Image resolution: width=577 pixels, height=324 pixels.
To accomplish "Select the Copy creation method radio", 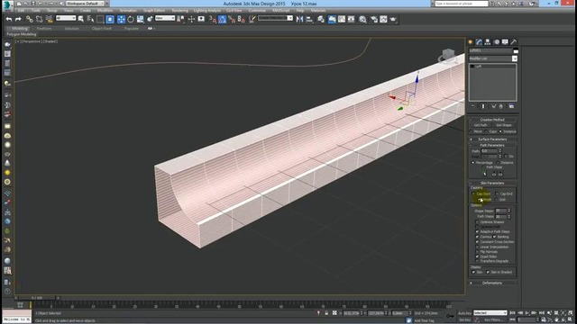I will 487,131.
